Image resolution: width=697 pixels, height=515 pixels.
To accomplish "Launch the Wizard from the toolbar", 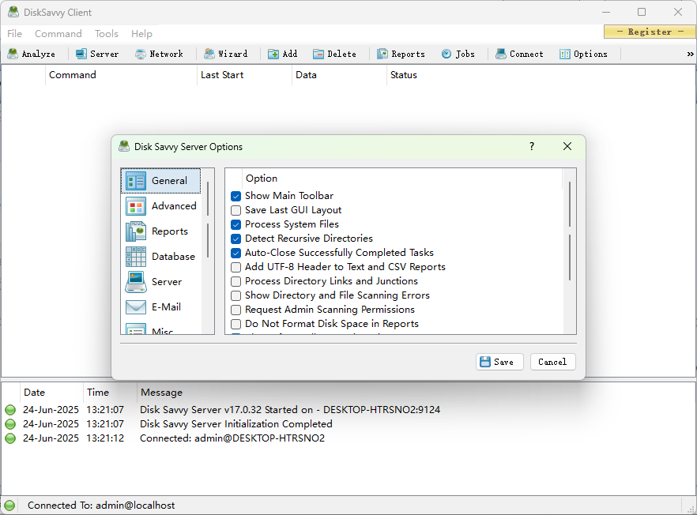I will tap(228, 54).
